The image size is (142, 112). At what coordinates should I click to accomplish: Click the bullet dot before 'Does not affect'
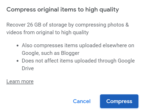tap(18, 61)
